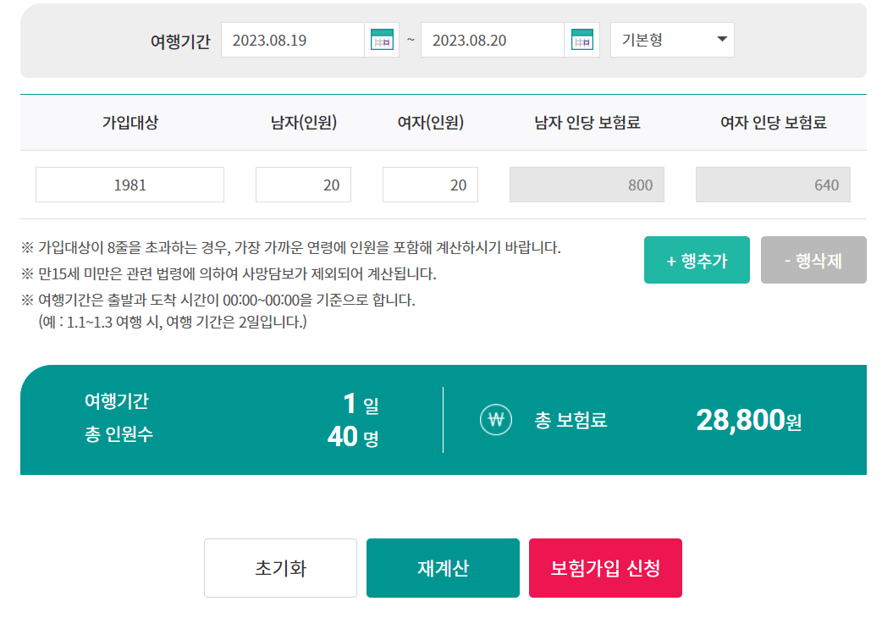Open the 기본형 plan type dropdown
The height and width of the screenshot is (618, 893).
[x=672, y=39]
